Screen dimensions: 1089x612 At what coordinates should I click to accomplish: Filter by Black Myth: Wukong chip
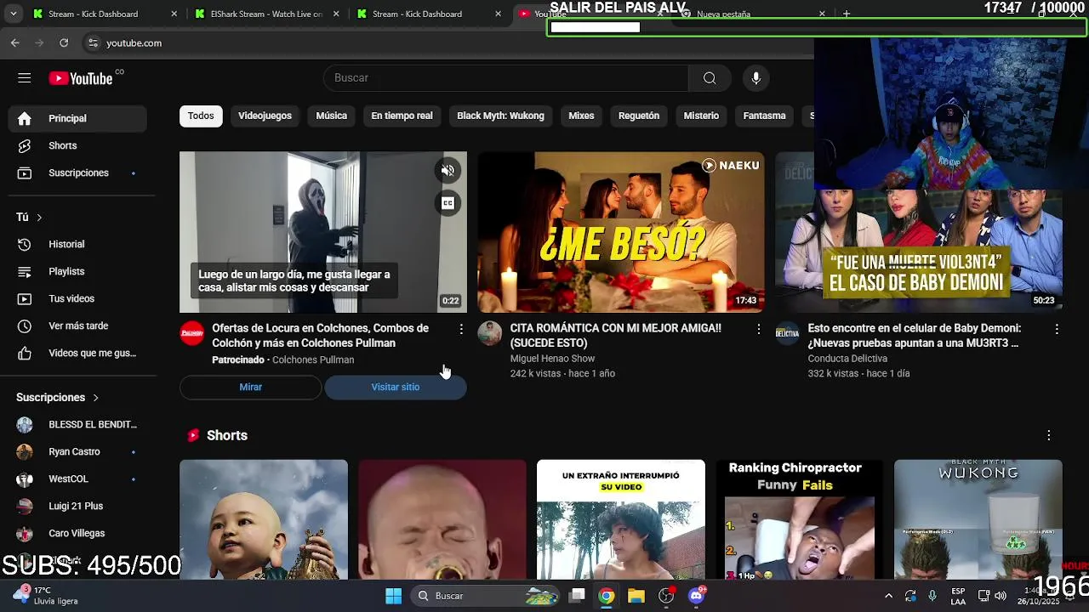(x=500, y=116)
